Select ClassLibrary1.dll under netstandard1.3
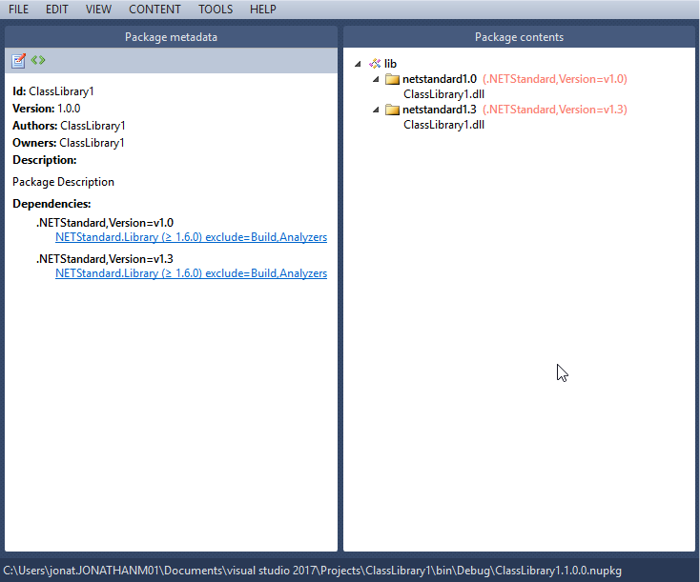The image size is (700, 582). click(443, 125)
